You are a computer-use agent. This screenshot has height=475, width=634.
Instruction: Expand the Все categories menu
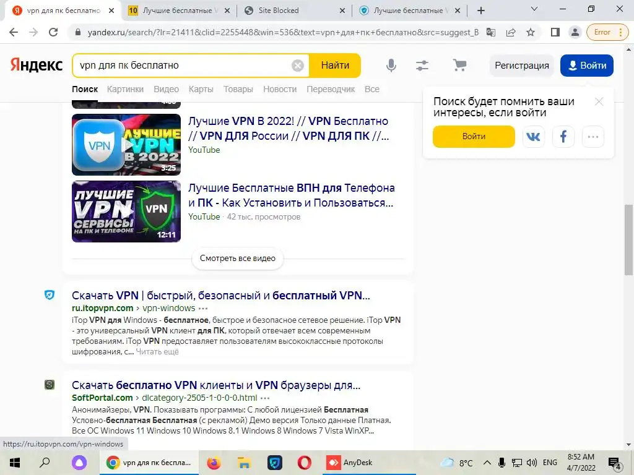click(x=372, y=89)
